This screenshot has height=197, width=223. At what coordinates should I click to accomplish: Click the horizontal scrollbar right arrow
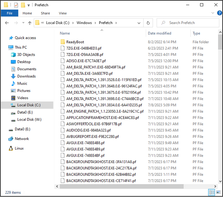(x=215, y=186)
